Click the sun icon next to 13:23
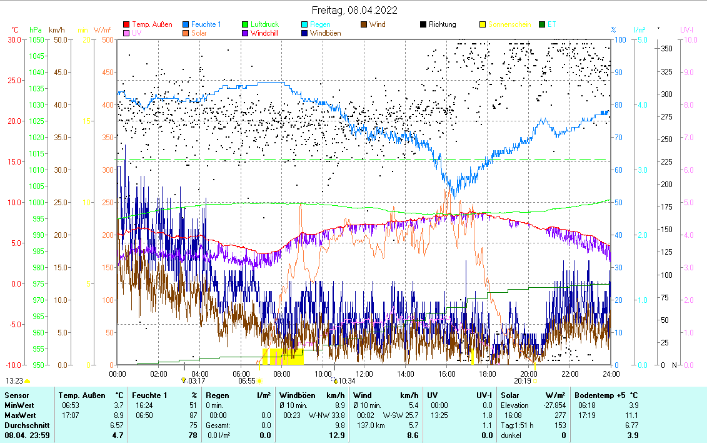This screenshot has height=443, width=707. click(28, 380)
